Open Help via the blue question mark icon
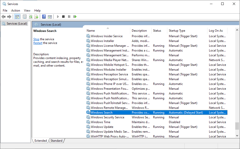 pyautogui.click(x=44, y=17)
